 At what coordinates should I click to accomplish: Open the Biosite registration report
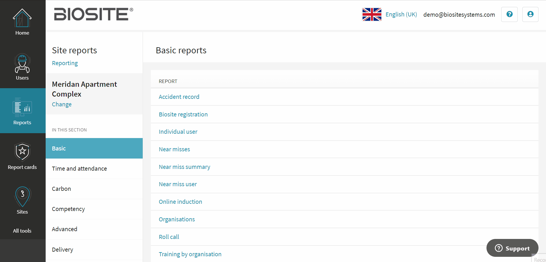(183, 114)
